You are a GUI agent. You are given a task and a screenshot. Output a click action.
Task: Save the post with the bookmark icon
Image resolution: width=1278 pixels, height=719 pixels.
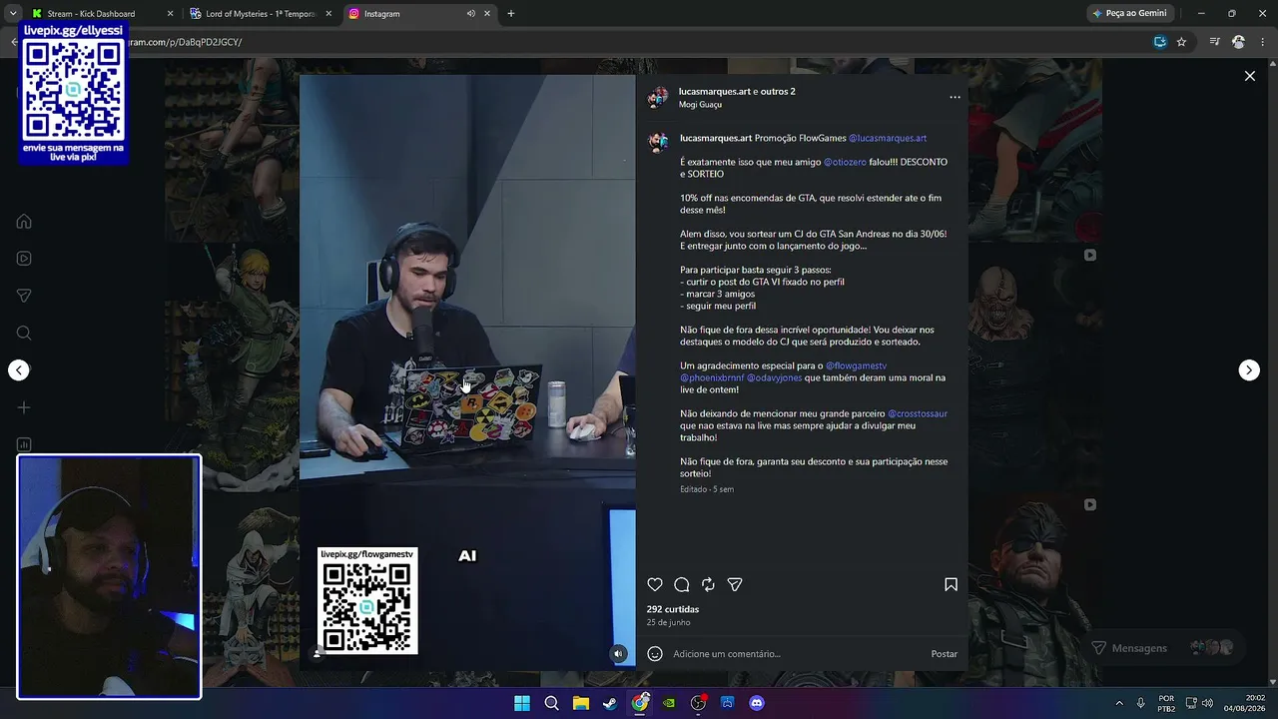tap(951, 585)
